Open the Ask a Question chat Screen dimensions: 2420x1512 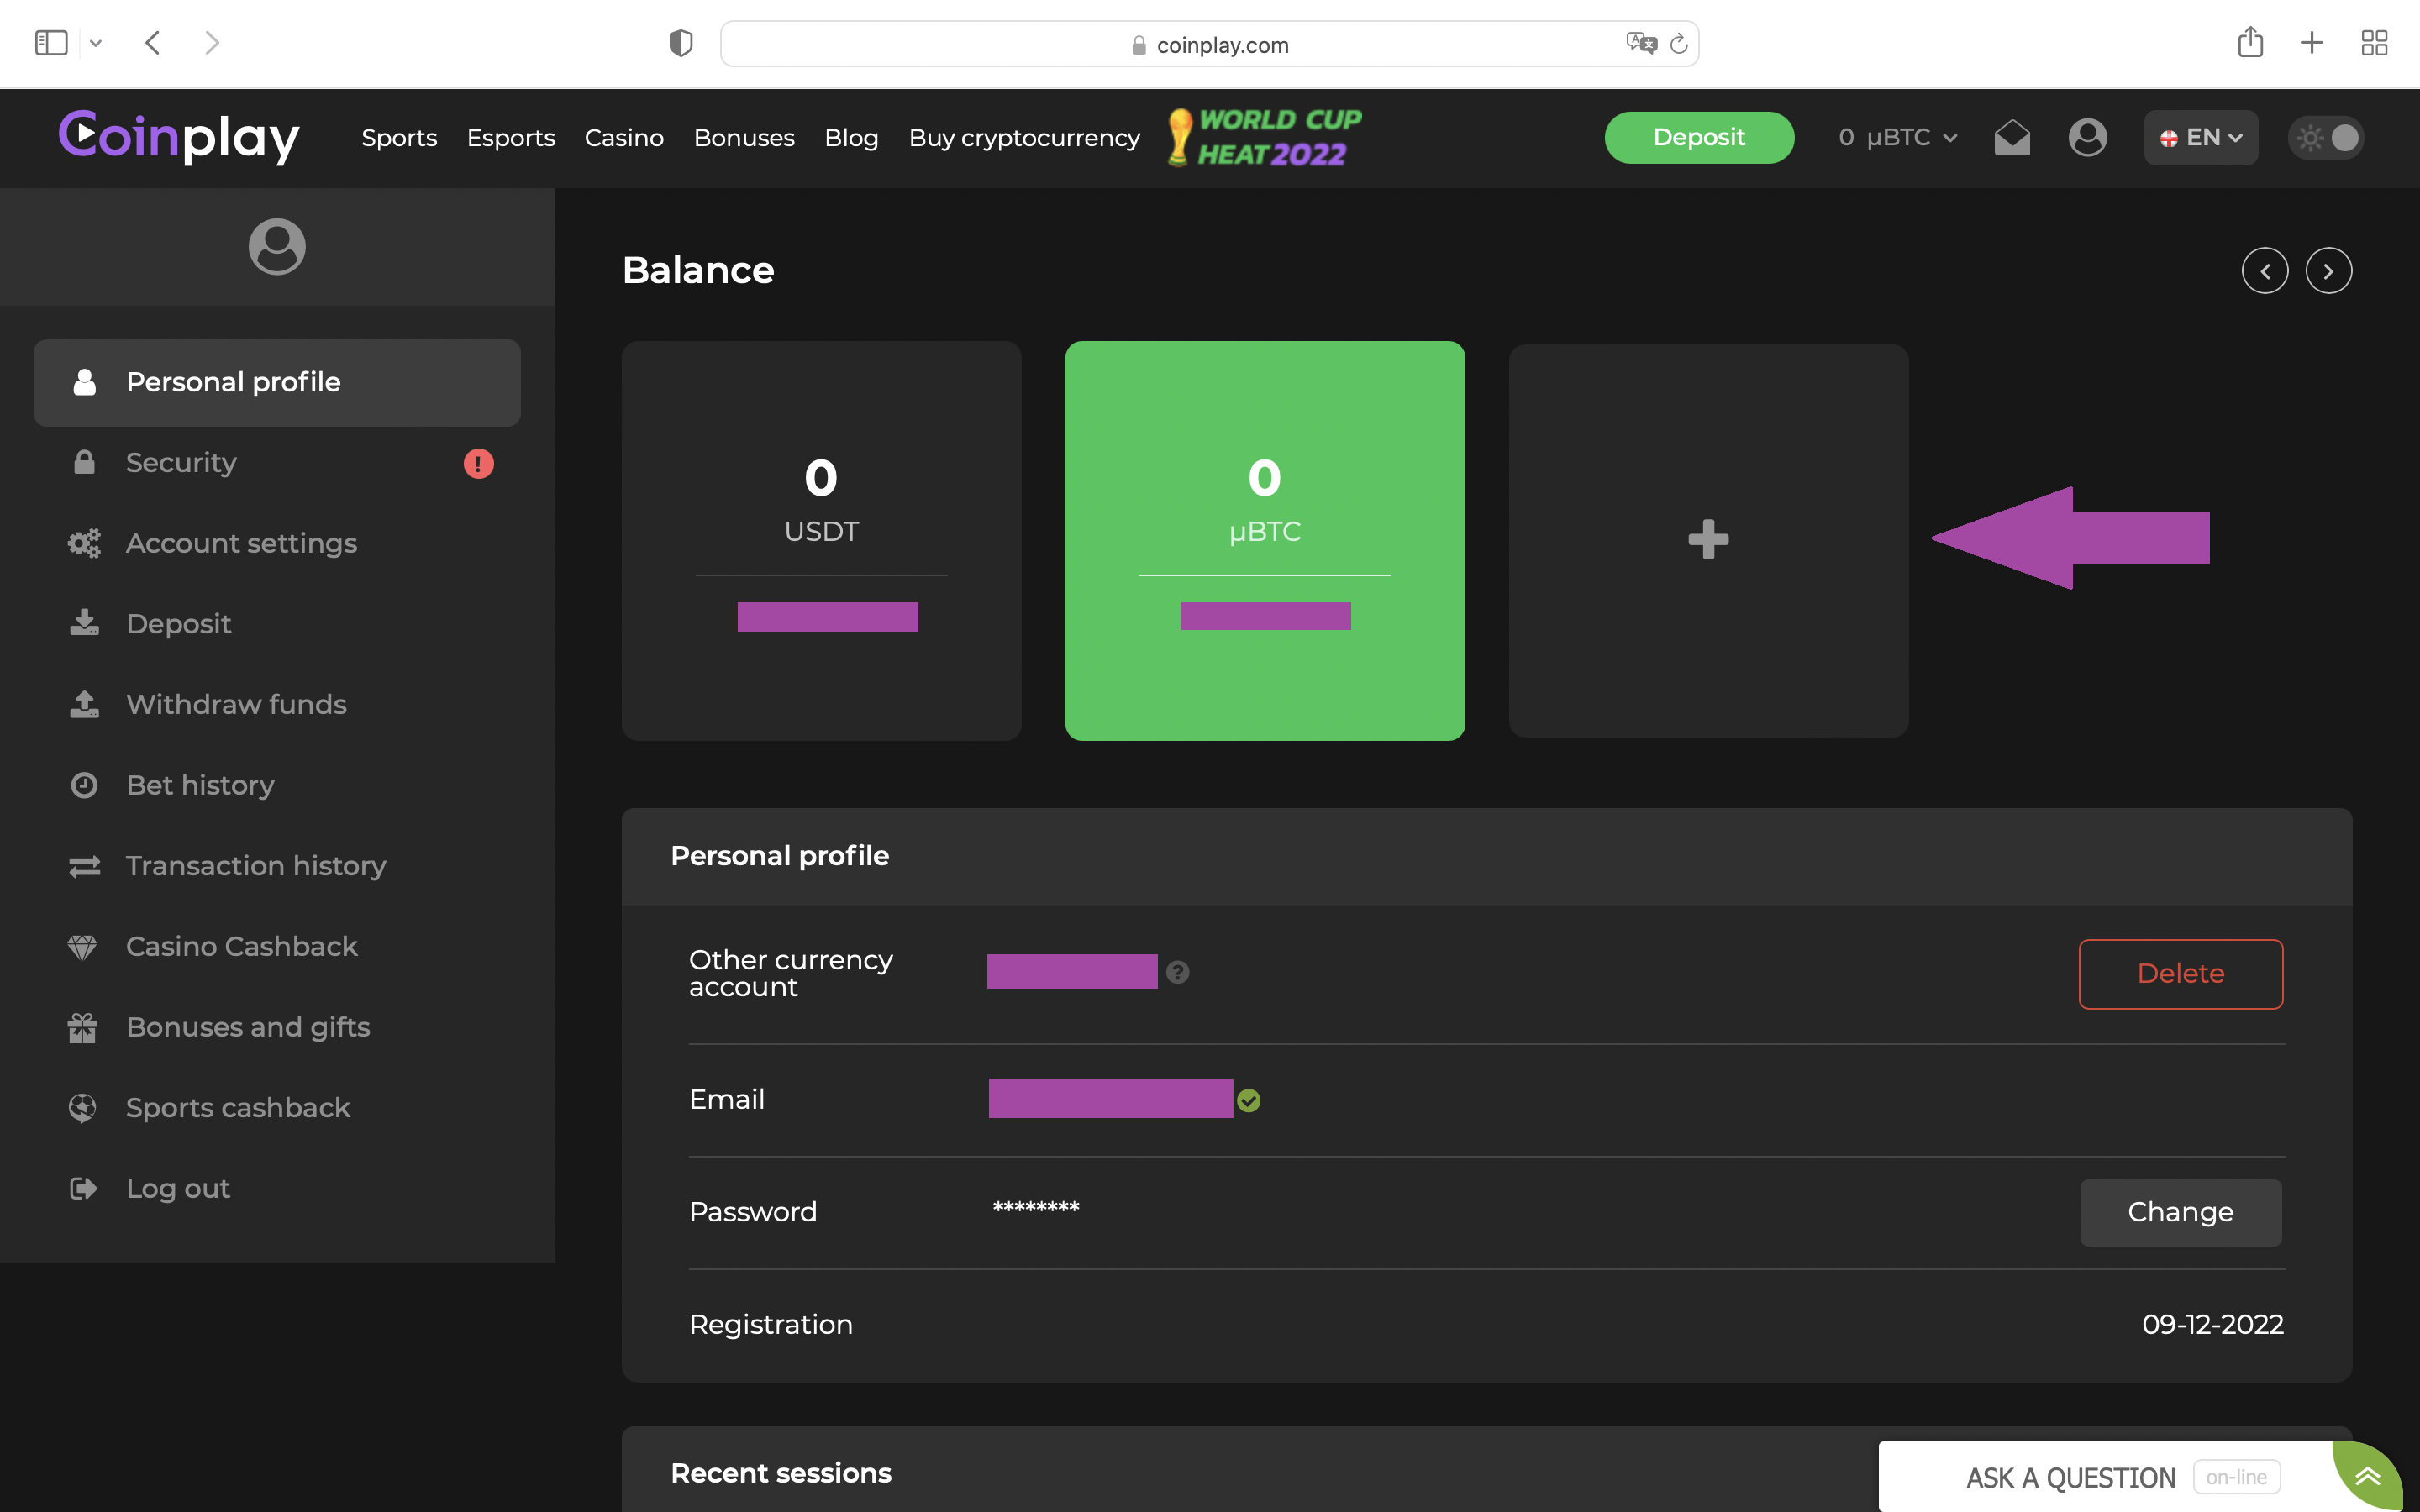tap(2105, 1477)
